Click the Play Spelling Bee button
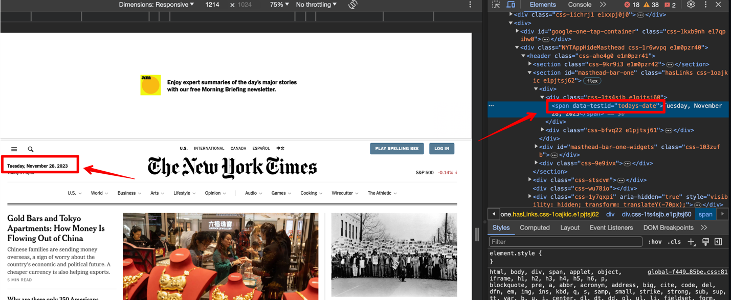 coord(396,149)
